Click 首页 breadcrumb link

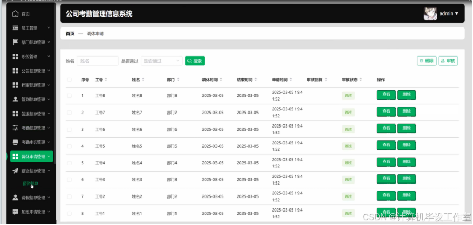(70, 34)
